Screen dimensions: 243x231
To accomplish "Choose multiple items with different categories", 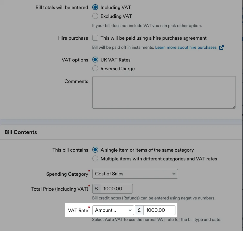I will coord(95,159).
